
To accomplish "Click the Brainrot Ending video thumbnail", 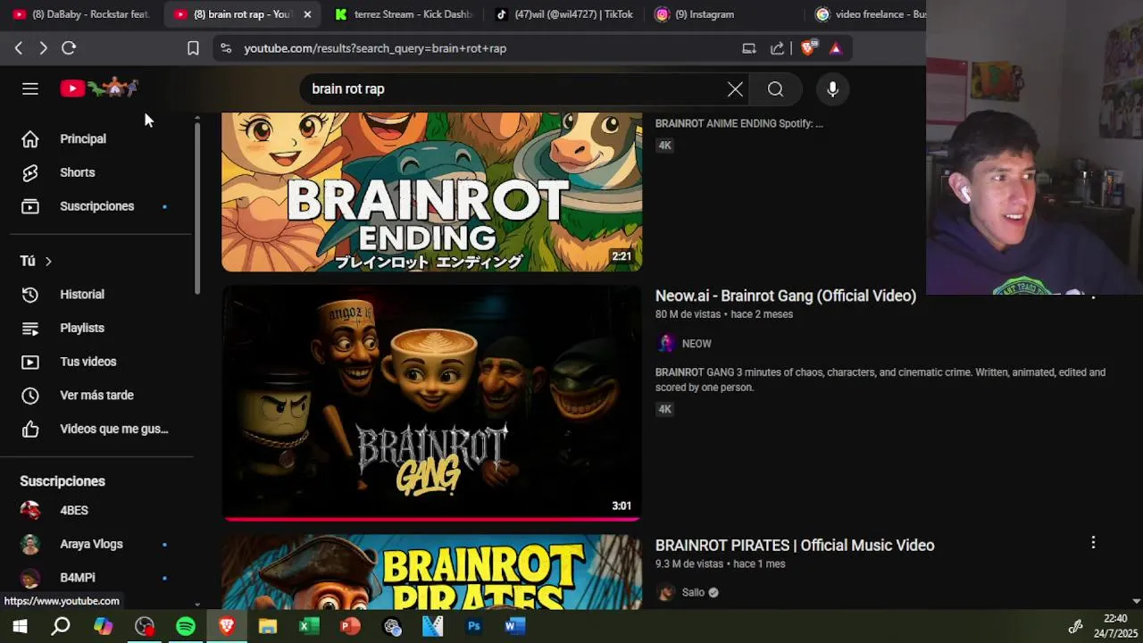I will click(431, 192).
